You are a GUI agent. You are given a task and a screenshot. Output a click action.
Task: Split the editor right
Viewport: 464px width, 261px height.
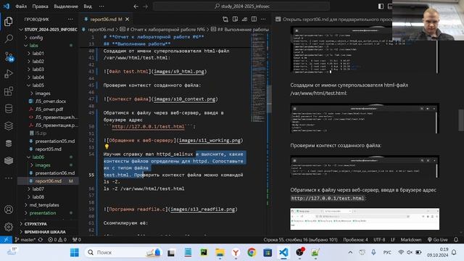(254, 20)
